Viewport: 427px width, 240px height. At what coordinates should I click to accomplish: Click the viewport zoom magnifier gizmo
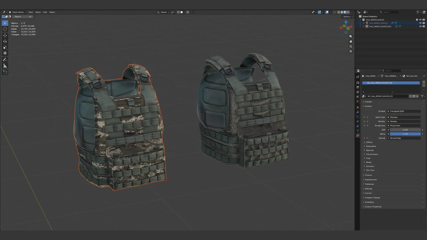click(x=350, y=37)
